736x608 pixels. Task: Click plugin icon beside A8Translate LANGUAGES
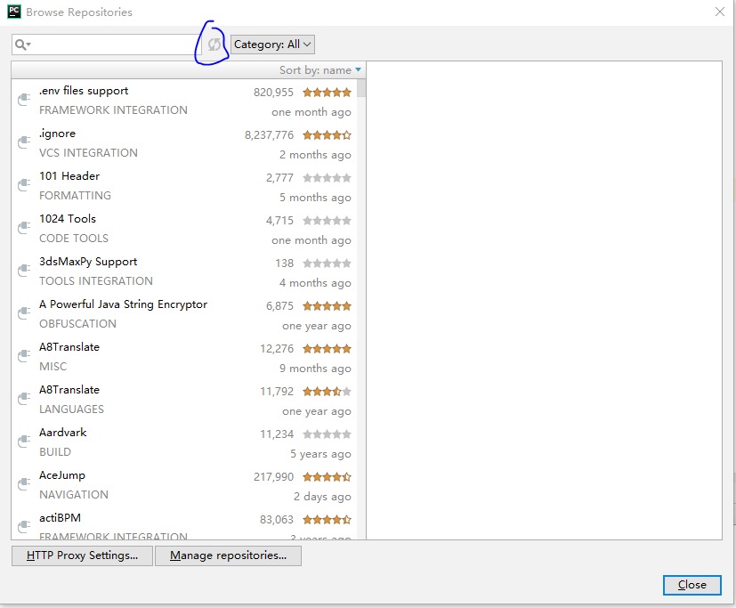click(24, 399)
